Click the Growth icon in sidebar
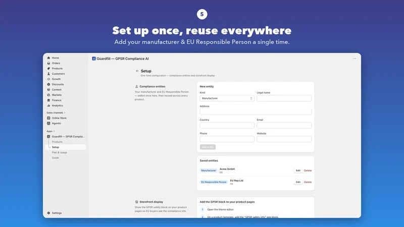 [48, 79]
